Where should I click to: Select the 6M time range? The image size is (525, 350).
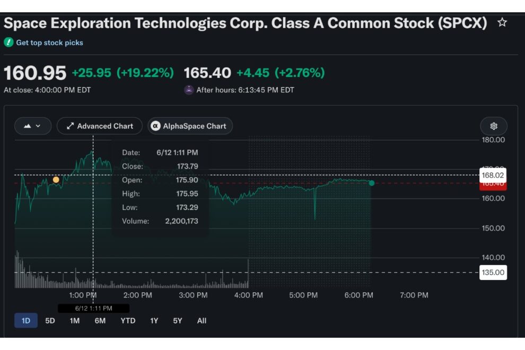[x=100, y=320]
